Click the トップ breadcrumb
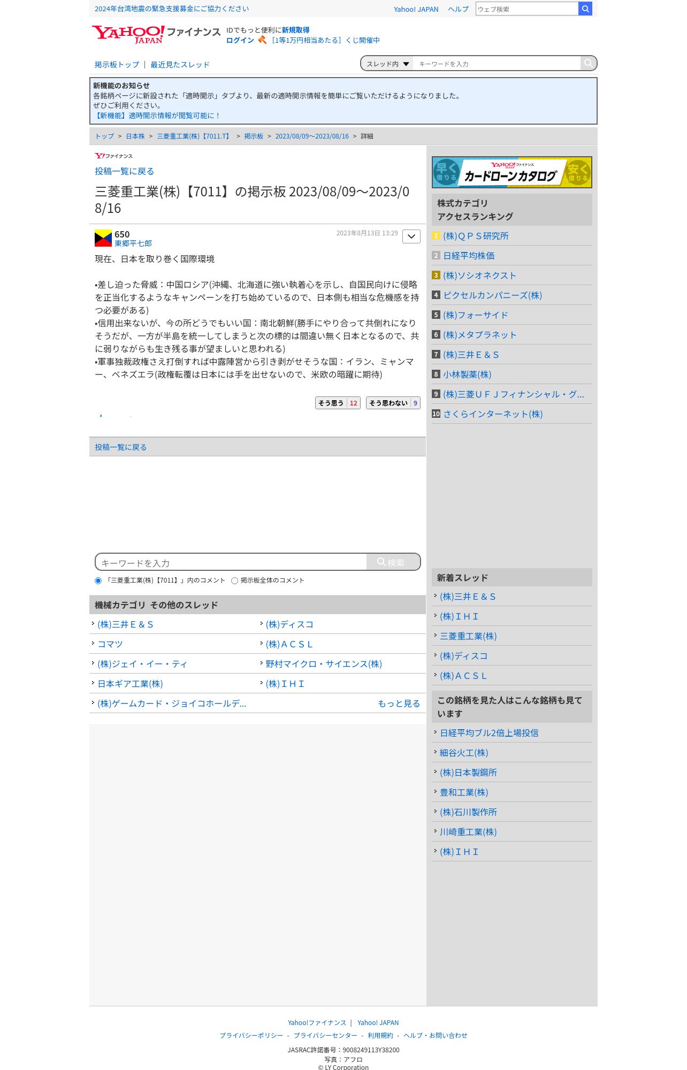 pyautogui.click(x=104, y=136)
